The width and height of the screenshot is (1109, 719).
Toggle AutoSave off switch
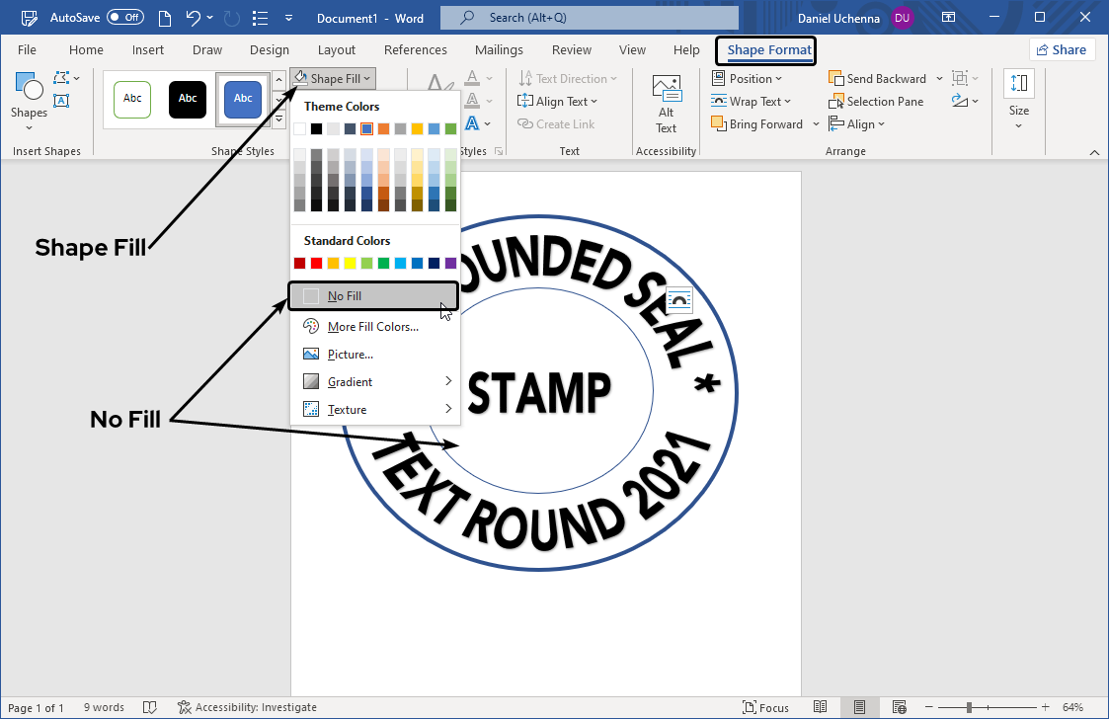click(x=124, y=17)
